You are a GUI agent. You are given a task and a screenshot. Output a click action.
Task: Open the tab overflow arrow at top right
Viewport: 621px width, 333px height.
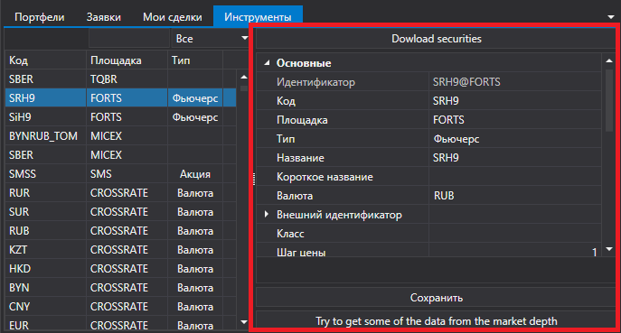coord(611,17)
